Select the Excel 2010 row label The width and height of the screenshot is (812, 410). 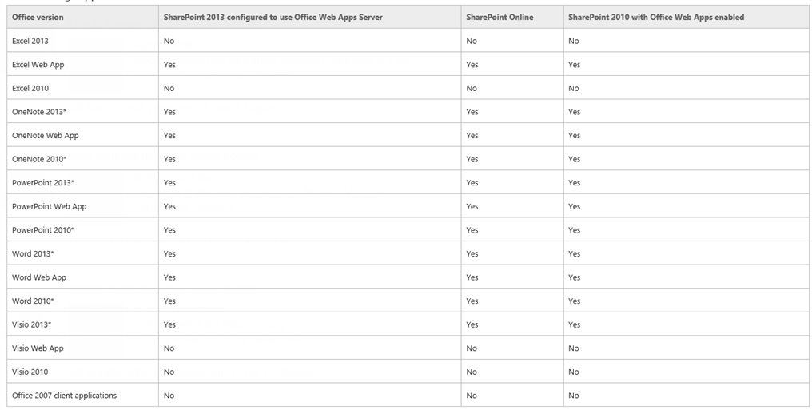(x=30, y=88)
